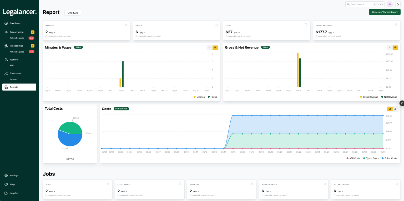Image resolution: width=404 pixels, height=201 pixels.
Task: Click Generate Worker Report button
Action: coord(385,12)
